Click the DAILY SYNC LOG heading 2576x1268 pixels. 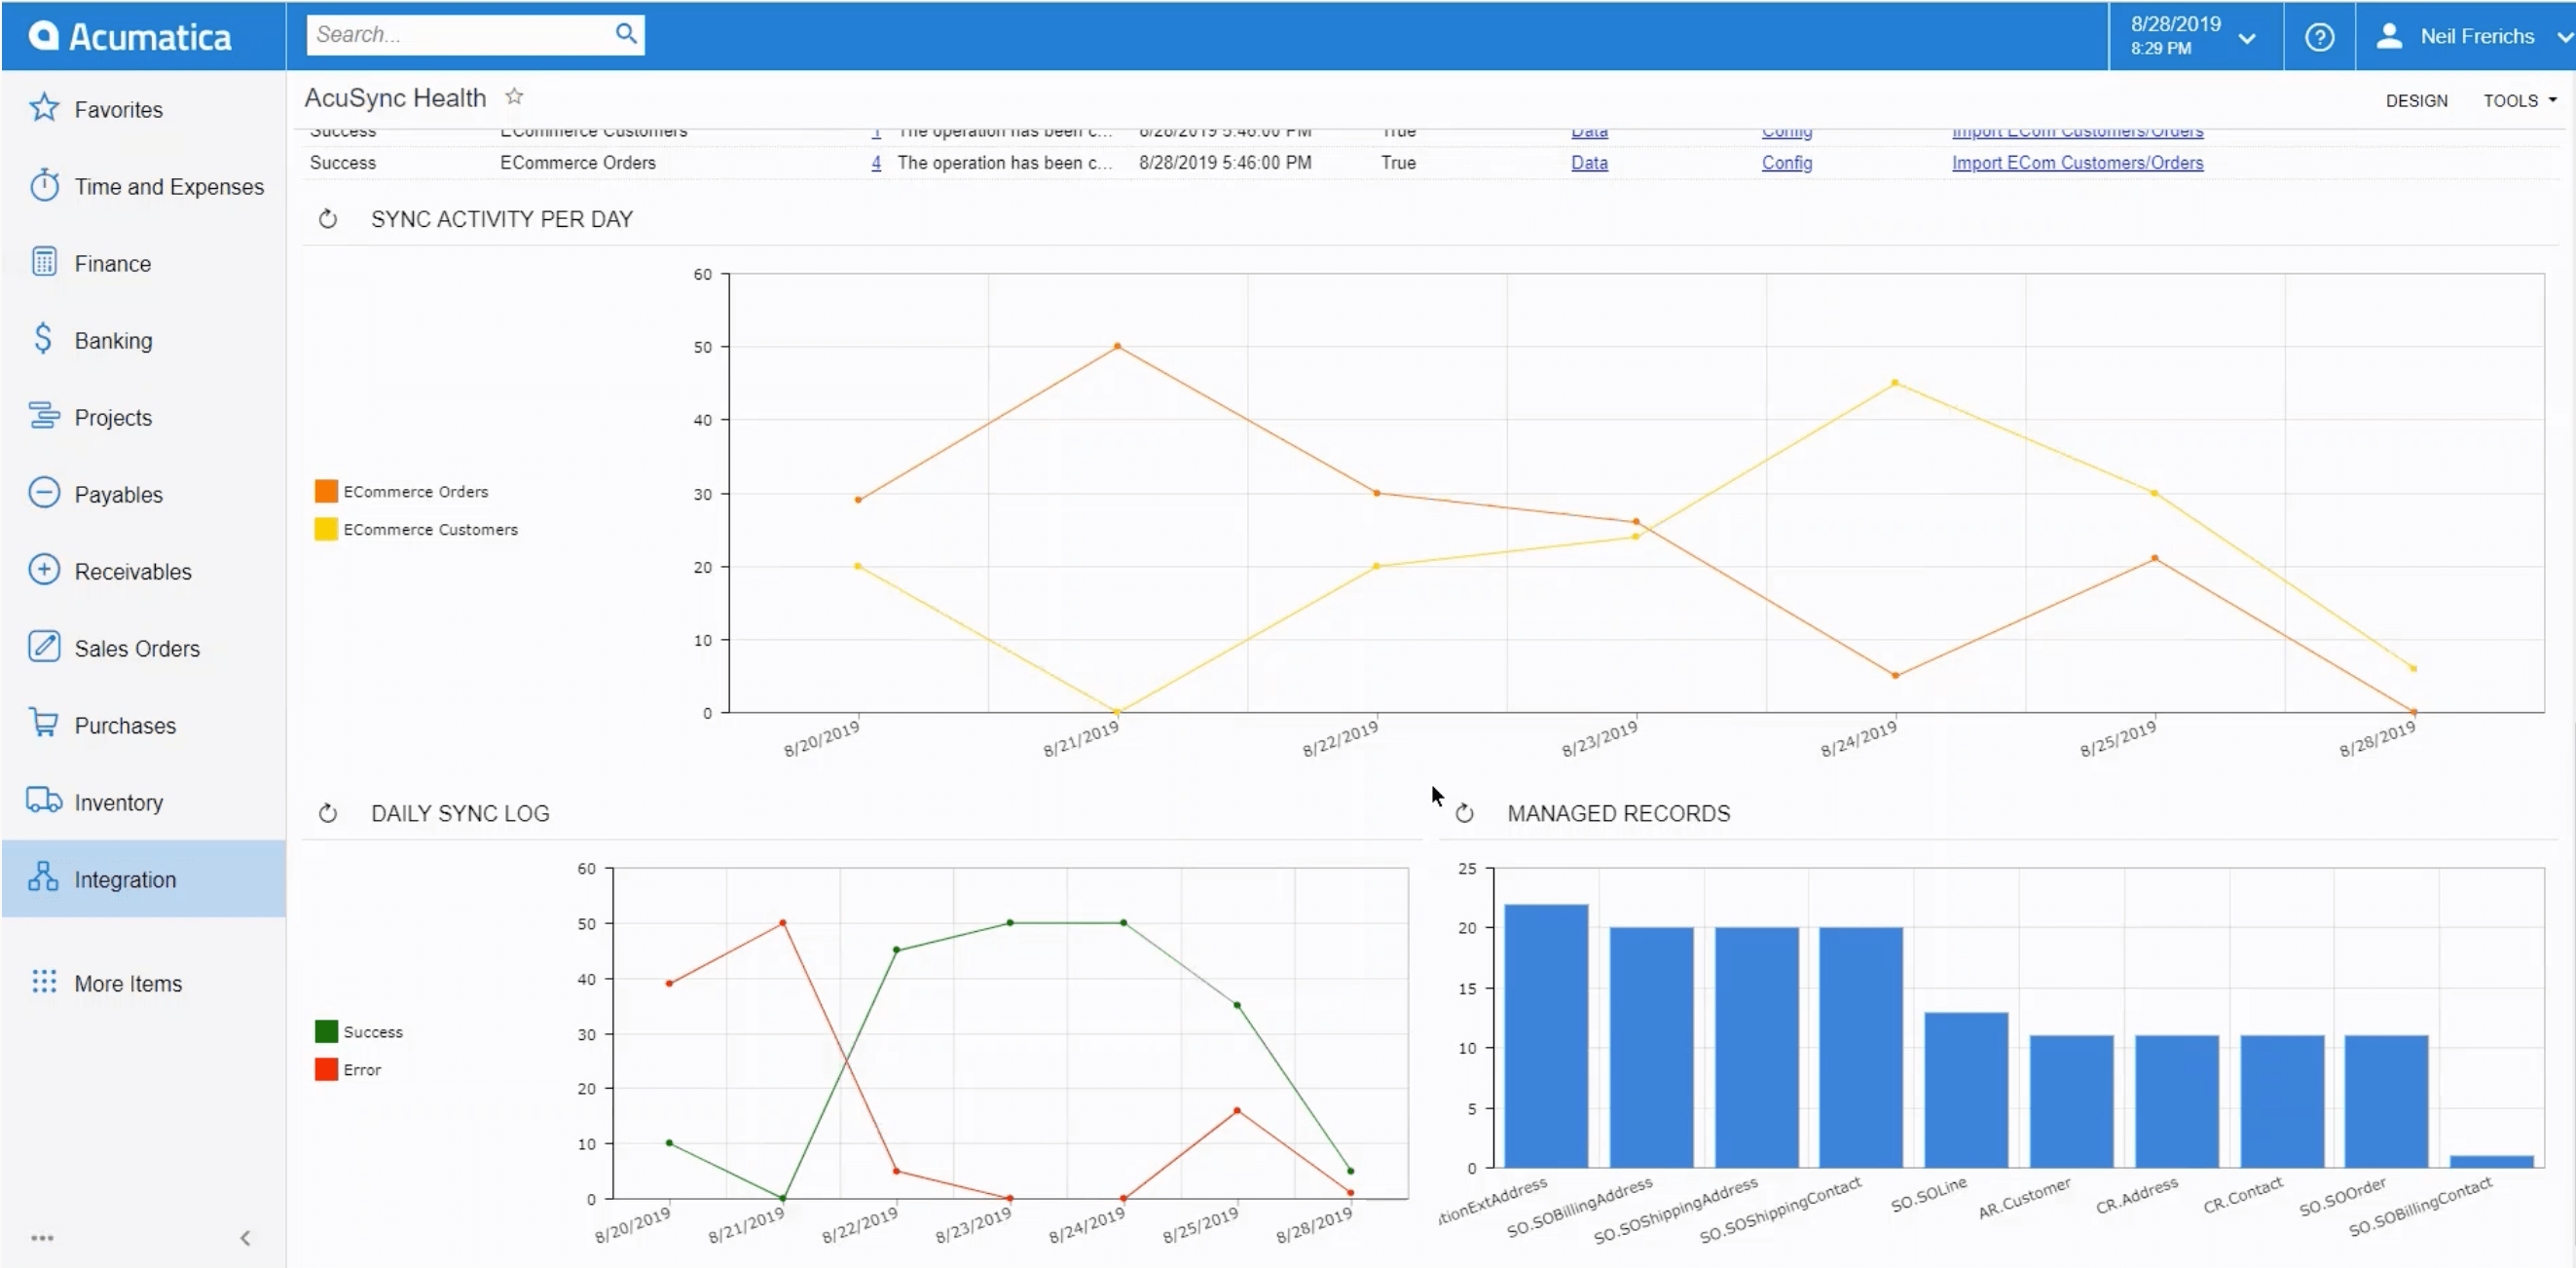coord(460,814)
